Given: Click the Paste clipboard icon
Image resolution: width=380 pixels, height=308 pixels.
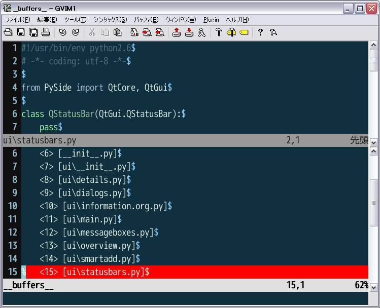Looking at the screenshot, I should (118, 32).
